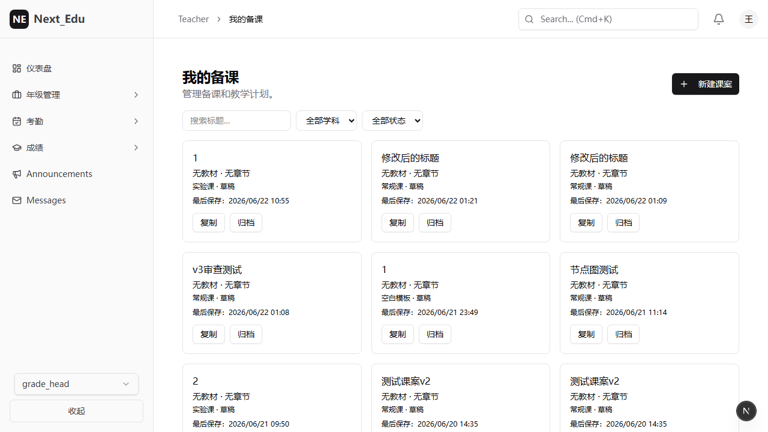
Task: Click the 我的备课 page heading
Action: click(x=211, y=77)
